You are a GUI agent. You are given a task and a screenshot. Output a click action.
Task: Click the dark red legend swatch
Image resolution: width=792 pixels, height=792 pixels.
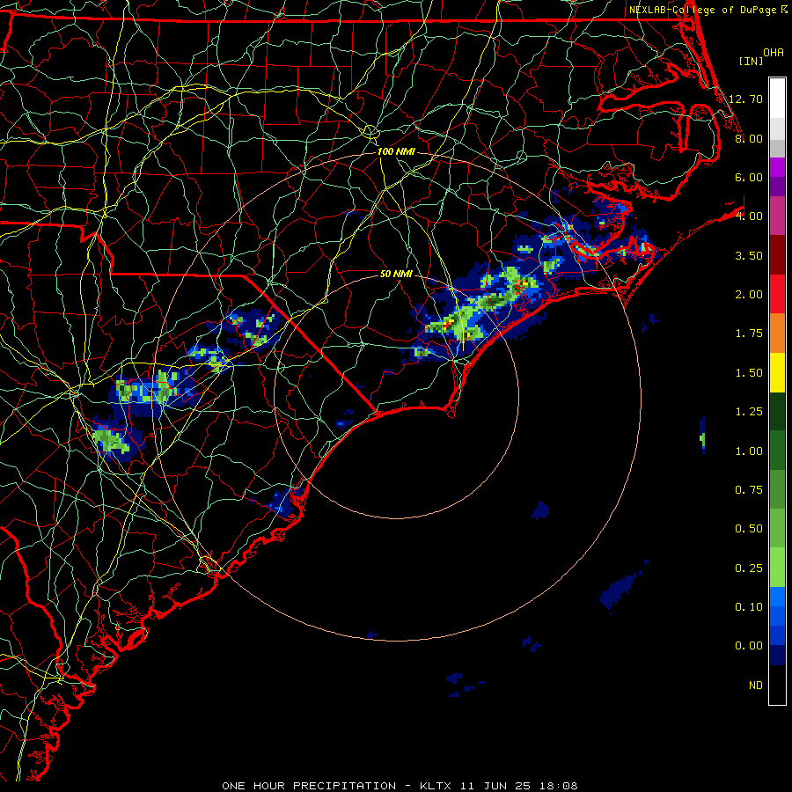coord(777,255)
